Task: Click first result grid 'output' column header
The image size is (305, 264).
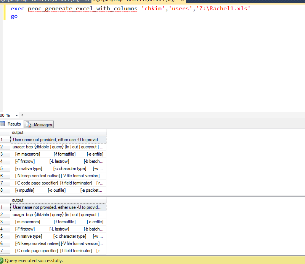Action: [x=58, y=132]
